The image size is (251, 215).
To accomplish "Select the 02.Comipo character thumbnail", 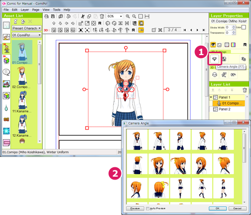I will click(x=22, y=78).
